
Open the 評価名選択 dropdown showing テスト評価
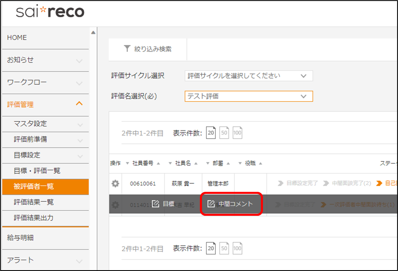click(x=248, y=96)
